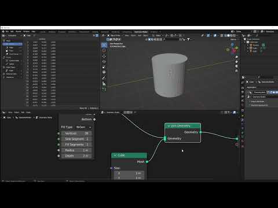The image size is (278, 208).
Task: Select the Face Corner domain in spreadsheet
Action: 13,54
